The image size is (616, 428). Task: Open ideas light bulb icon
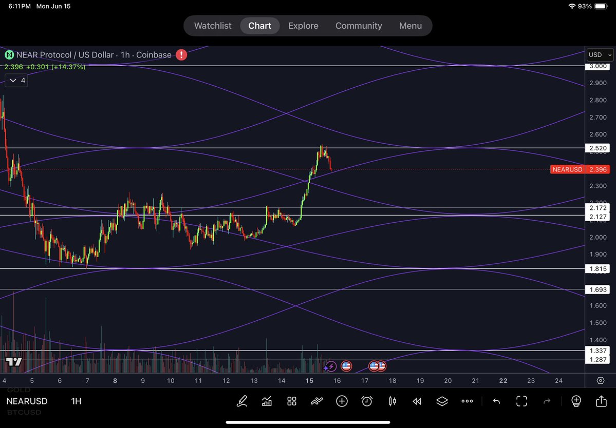coord(576,401)
